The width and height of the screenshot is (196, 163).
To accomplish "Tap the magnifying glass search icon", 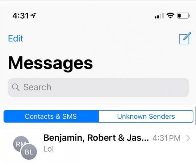I will [x=16, y=87].
